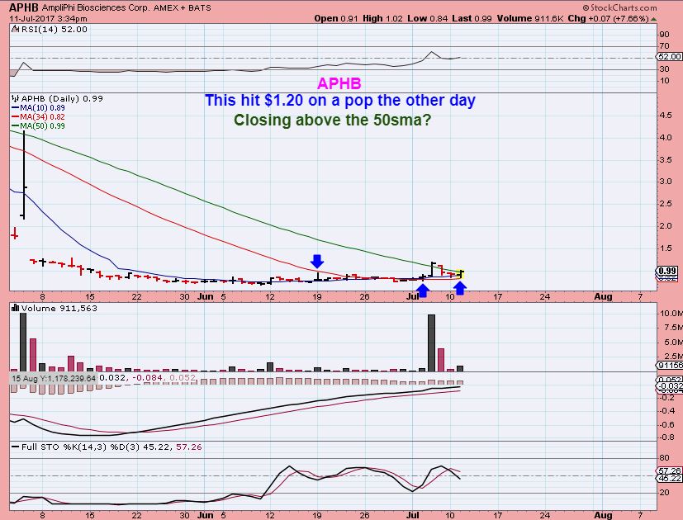Click the RSI line icon beside RSI(14)
The width and height of the screenshot is (683, 520).
(15, 29)
